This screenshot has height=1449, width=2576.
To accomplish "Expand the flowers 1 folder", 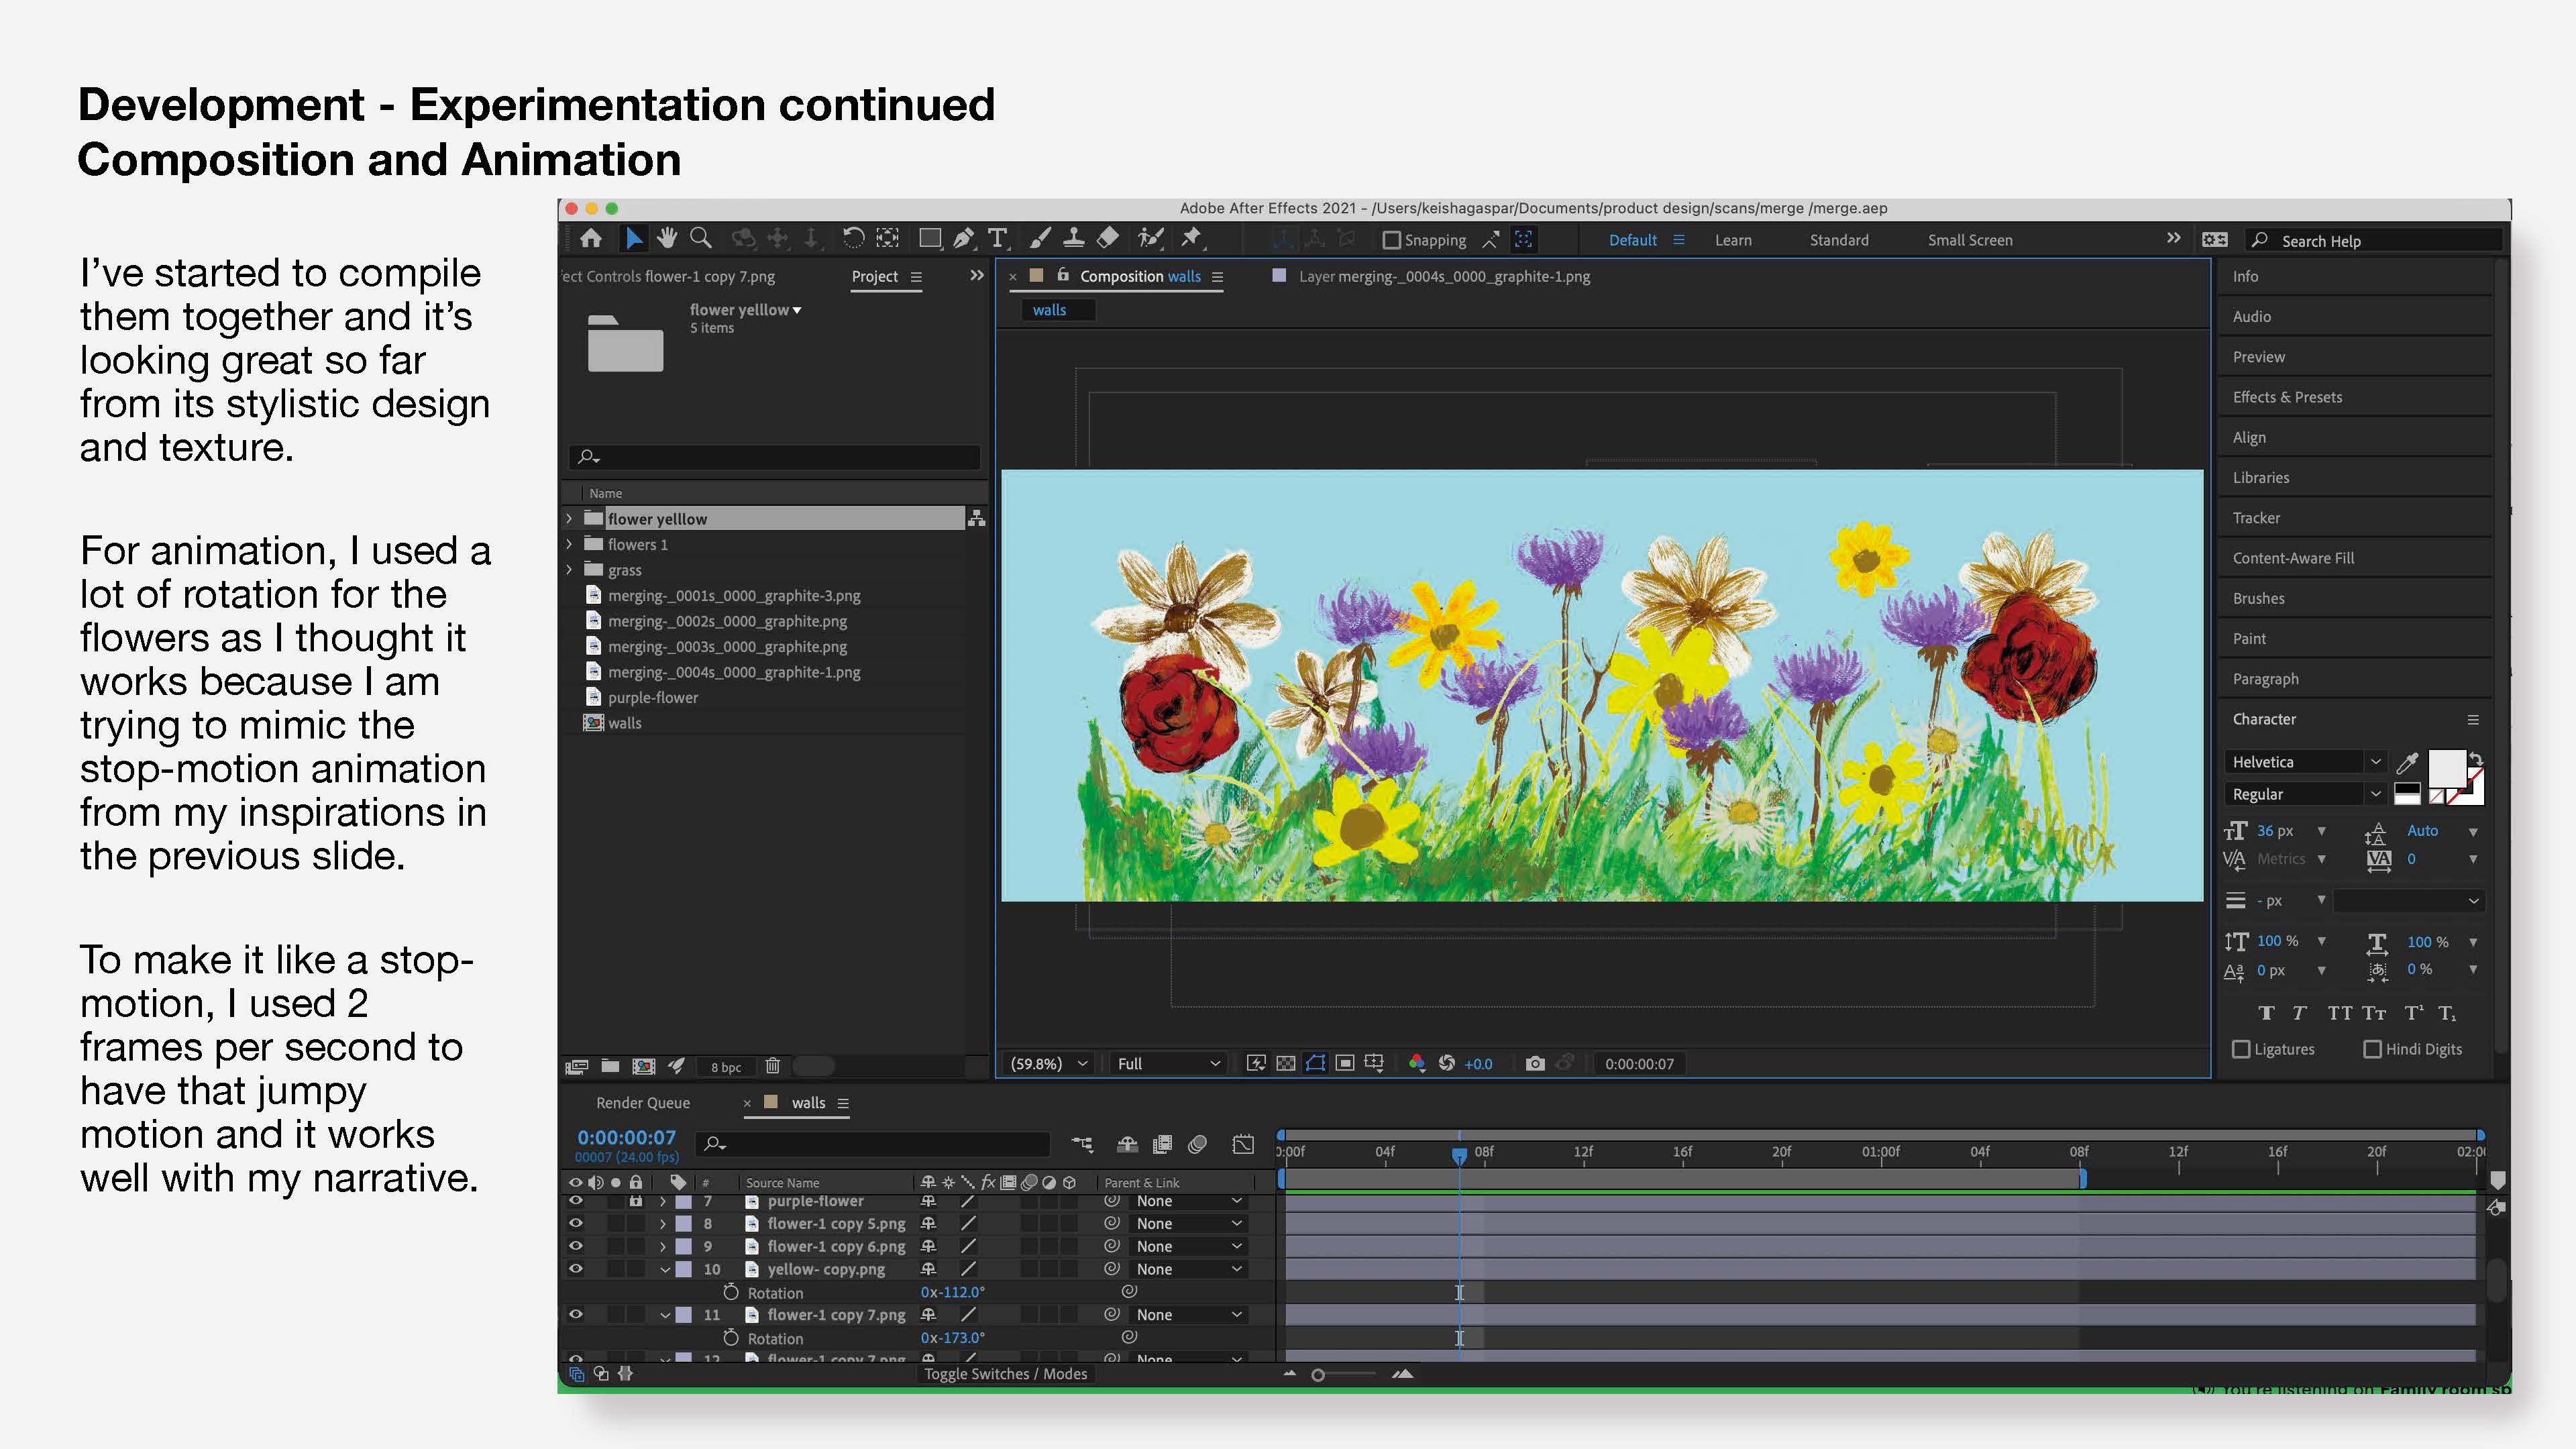I will pyautogui.click(x=570, y=544).
